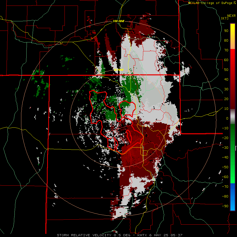Click the -10 value on velocity scale
Viewport: 237px width, 237px height.
click(225, 128)
